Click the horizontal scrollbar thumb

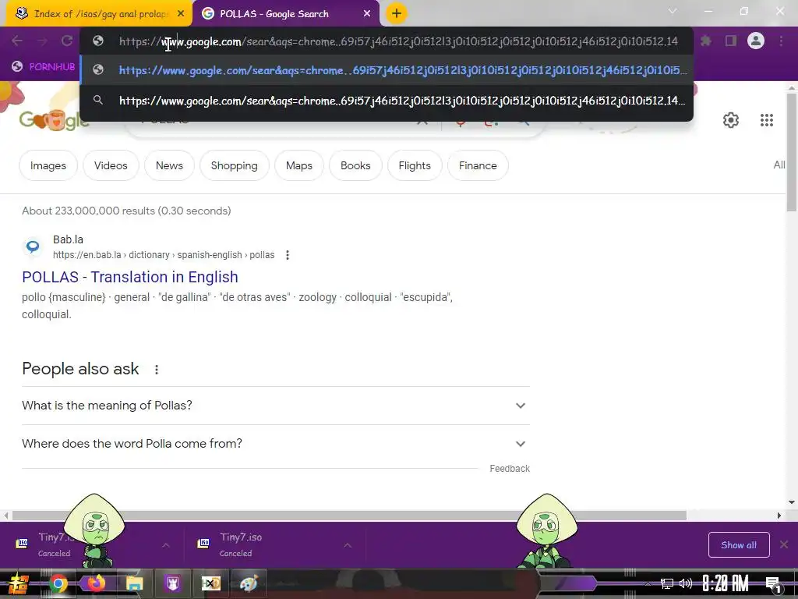(x=349, y=516)
